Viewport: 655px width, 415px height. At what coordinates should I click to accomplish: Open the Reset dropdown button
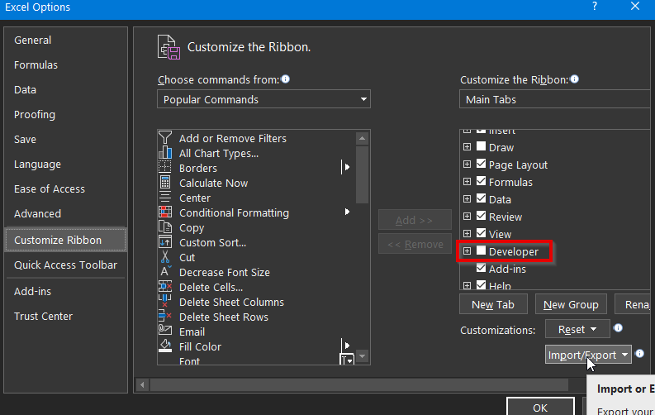point(577,329)
